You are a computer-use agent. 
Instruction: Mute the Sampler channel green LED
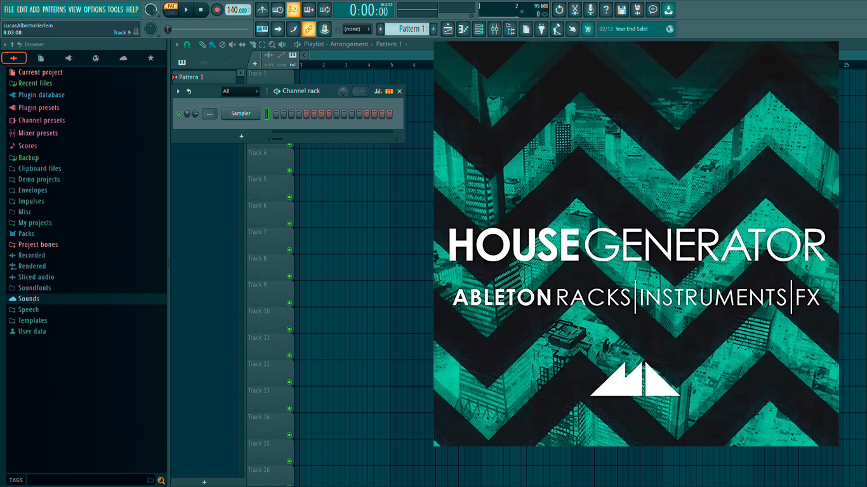click(x=179, y=114)
